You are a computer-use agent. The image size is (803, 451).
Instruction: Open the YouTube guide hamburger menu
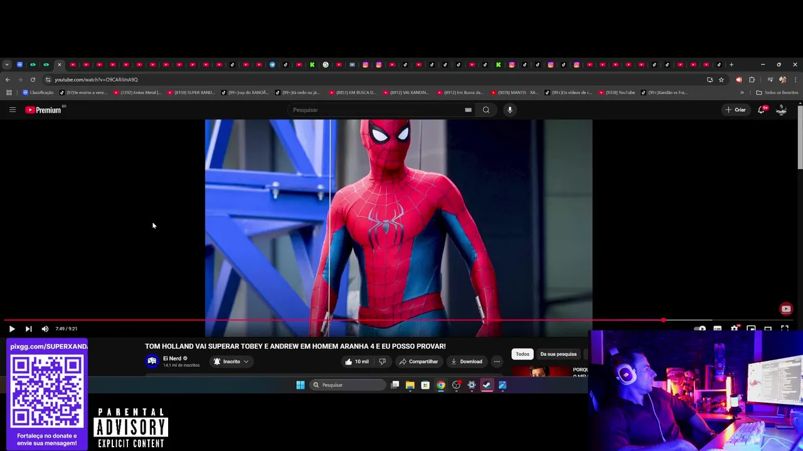point(12,110)
